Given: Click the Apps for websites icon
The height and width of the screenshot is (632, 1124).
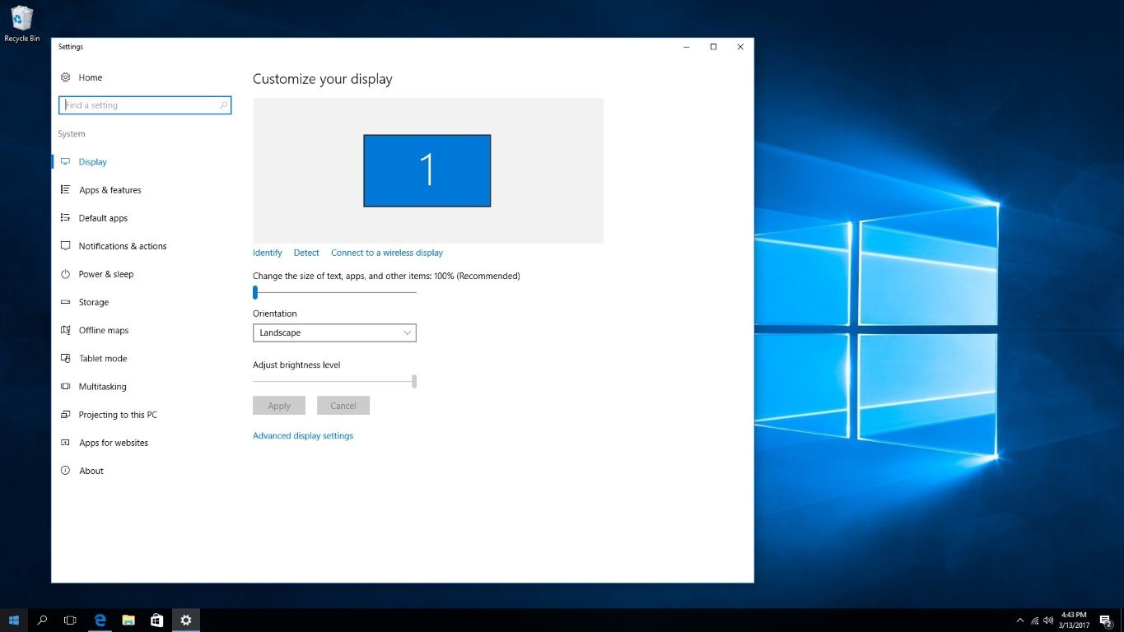Looking at the screenshot, I should [65, 443].
